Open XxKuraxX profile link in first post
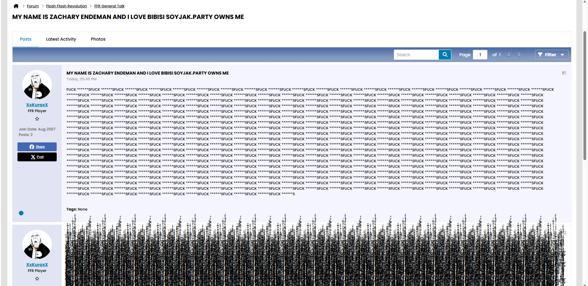The image size is (588, 286). pos(37,105)
